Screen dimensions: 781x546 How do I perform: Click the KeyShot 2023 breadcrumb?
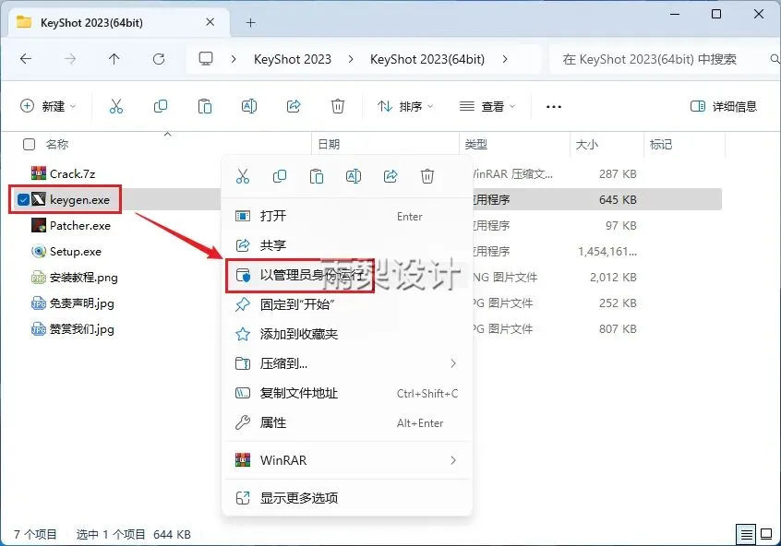(293, 59)
